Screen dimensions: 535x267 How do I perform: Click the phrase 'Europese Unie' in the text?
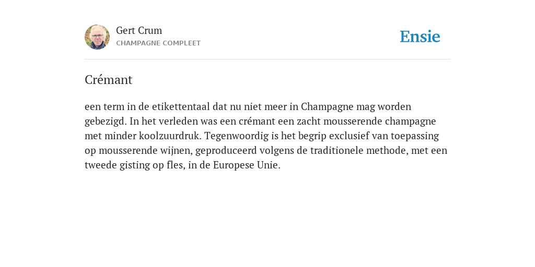[x=246, y=165]
